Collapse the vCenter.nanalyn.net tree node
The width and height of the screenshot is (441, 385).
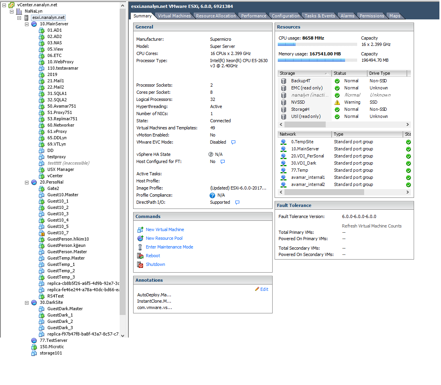pos(4,5)
